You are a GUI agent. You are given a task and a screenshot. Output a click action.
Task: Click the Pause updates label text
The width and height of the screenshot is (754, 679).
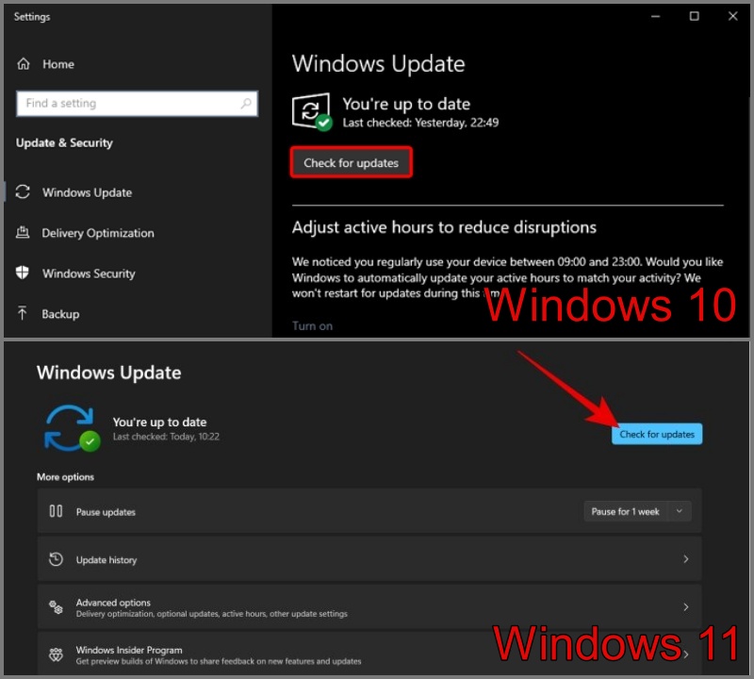(106, 512)
